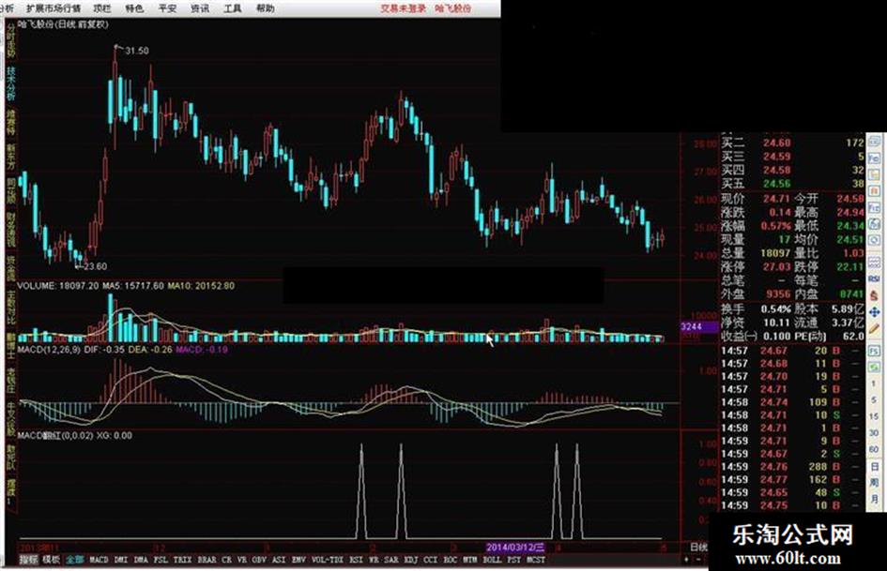Screen dimensions: 887x571
Task: Expand the 帮助 menu
Action: pyautogui.click(x=266, y=8)
